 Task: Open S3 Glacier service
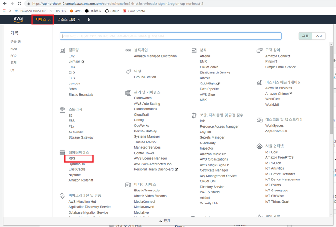(x=76, y=132)
